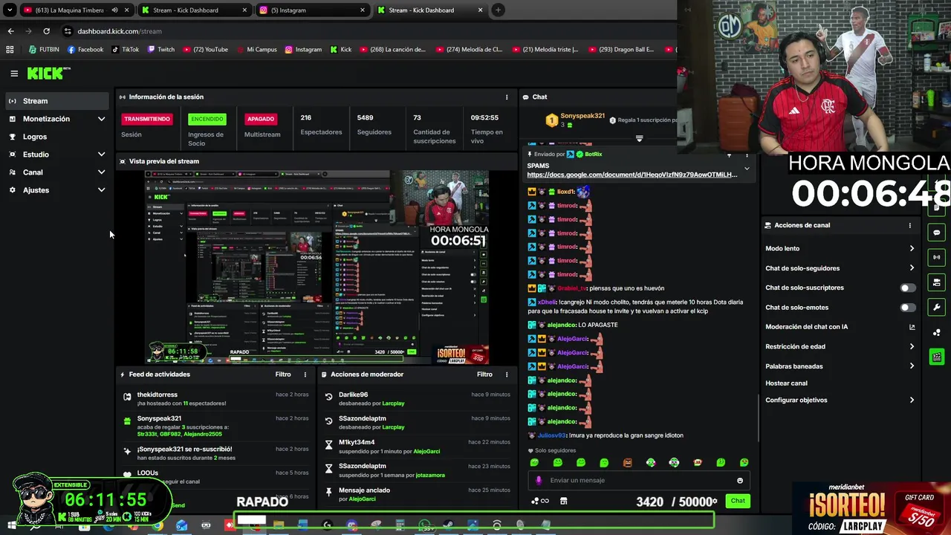This screenshot has height=535, width=951.
Task: Expand the Estudio sidebar section
Action: coord(101,155)
